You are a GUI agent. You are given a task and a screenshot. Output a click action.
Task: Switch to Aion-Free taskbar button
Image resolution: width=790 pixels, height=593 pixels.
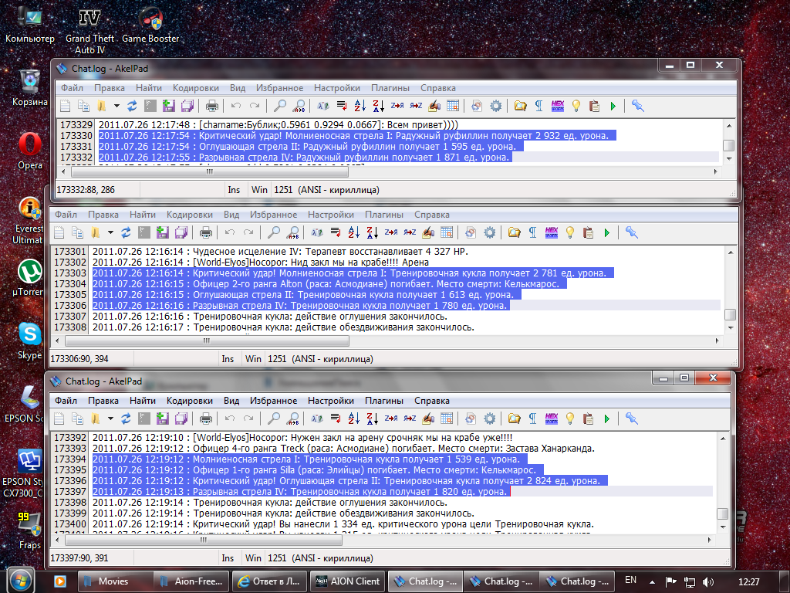point(191,581)
